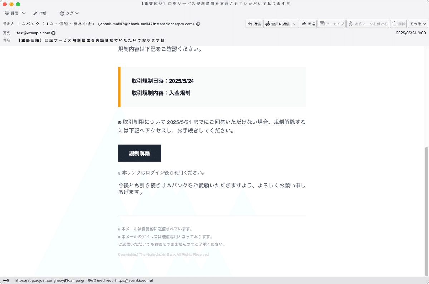Click the 作成 (Write) compose button
Screen dimensions: 429x284
pos(40,13)
